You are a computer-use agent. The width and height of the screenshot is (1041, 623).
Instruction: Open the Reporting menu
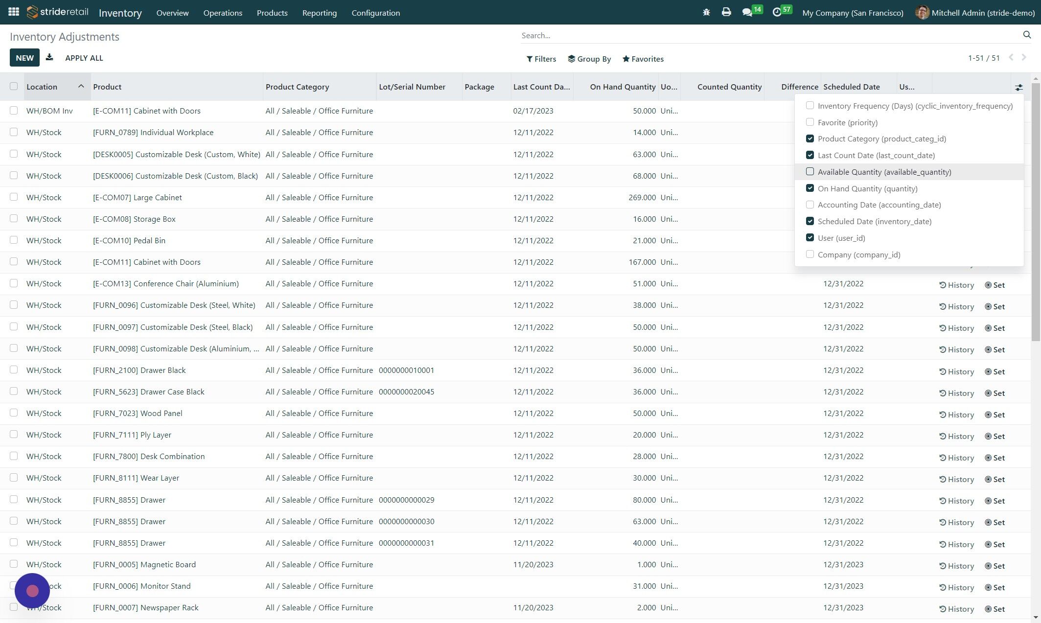click(319, 13)
